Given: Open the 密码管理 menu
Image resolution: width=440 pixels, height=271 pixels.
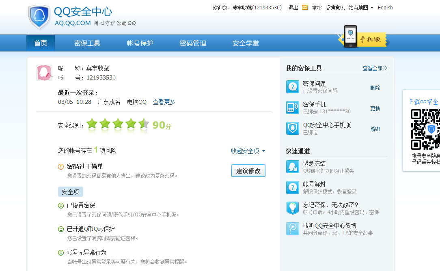Looking at the screenshot, I should [x=193, y=43].
